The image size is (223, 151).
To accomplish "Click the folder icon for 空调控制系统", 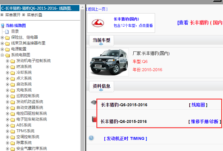I will coord(13,137).
